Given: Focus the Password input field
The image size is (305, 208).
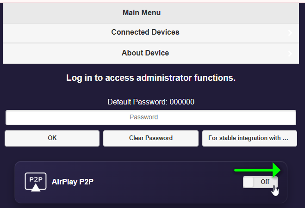Looking at the screenshot, I should pyautogui.click(x=150, y=117).
